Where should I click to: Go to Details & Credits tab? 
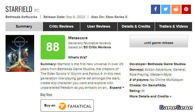136,26
